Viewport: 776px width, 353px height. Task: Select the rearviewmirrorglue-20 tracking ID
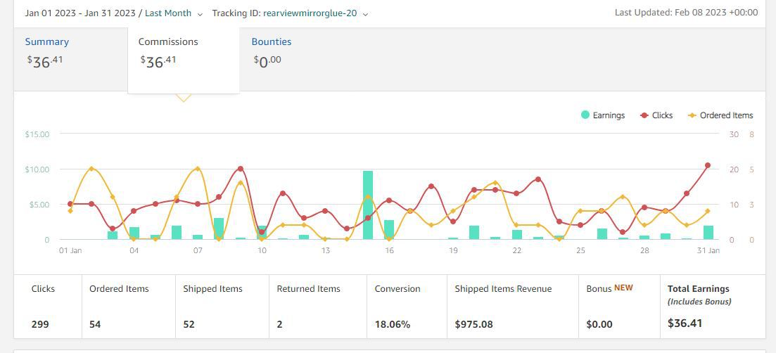[310, 13]
